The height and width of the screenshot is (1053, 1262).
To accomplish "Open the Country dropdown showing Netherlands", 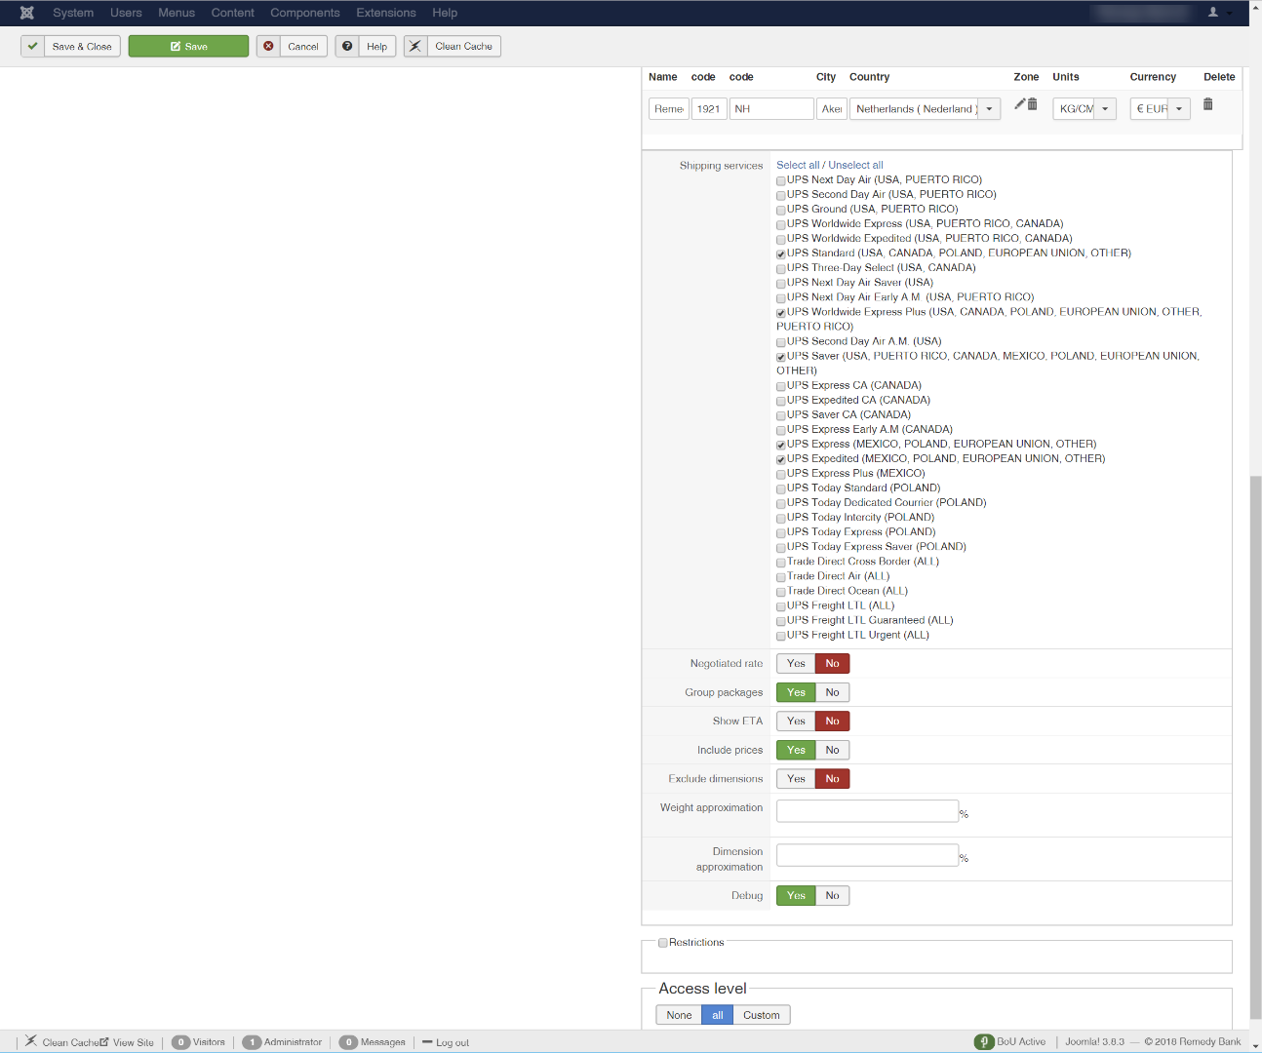I will 925,109.
